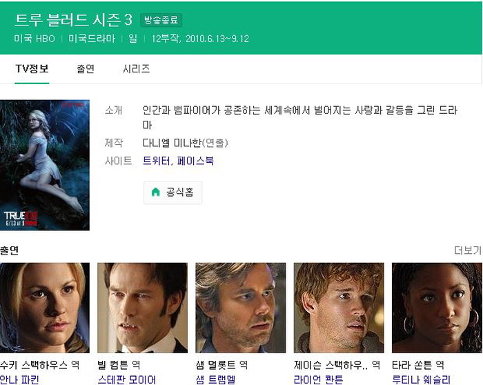Screen dimensions: 483x385
Task: Click the 안나 파킨 name link
Action: pyautogui.click(x=19, y=379)
